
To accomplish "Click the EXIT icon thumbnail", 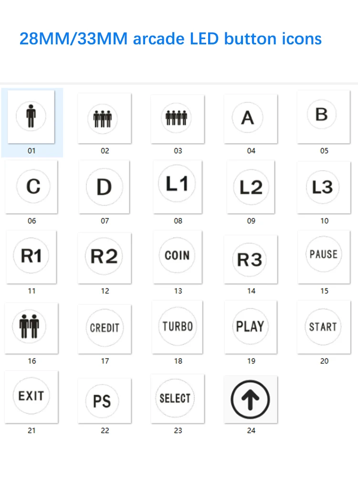I will click(x=32, y=396).
